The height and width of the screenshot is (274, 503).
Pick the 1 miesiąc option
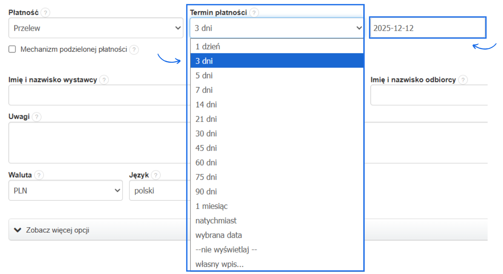point(212,206)
